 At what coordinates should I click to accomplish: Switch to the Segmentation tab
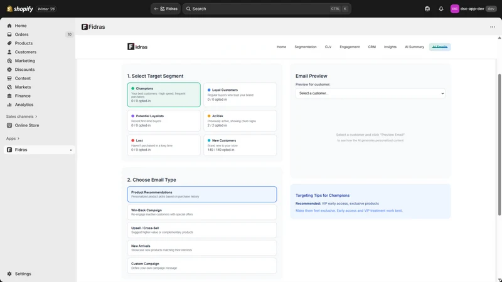[x=306, y=46]
